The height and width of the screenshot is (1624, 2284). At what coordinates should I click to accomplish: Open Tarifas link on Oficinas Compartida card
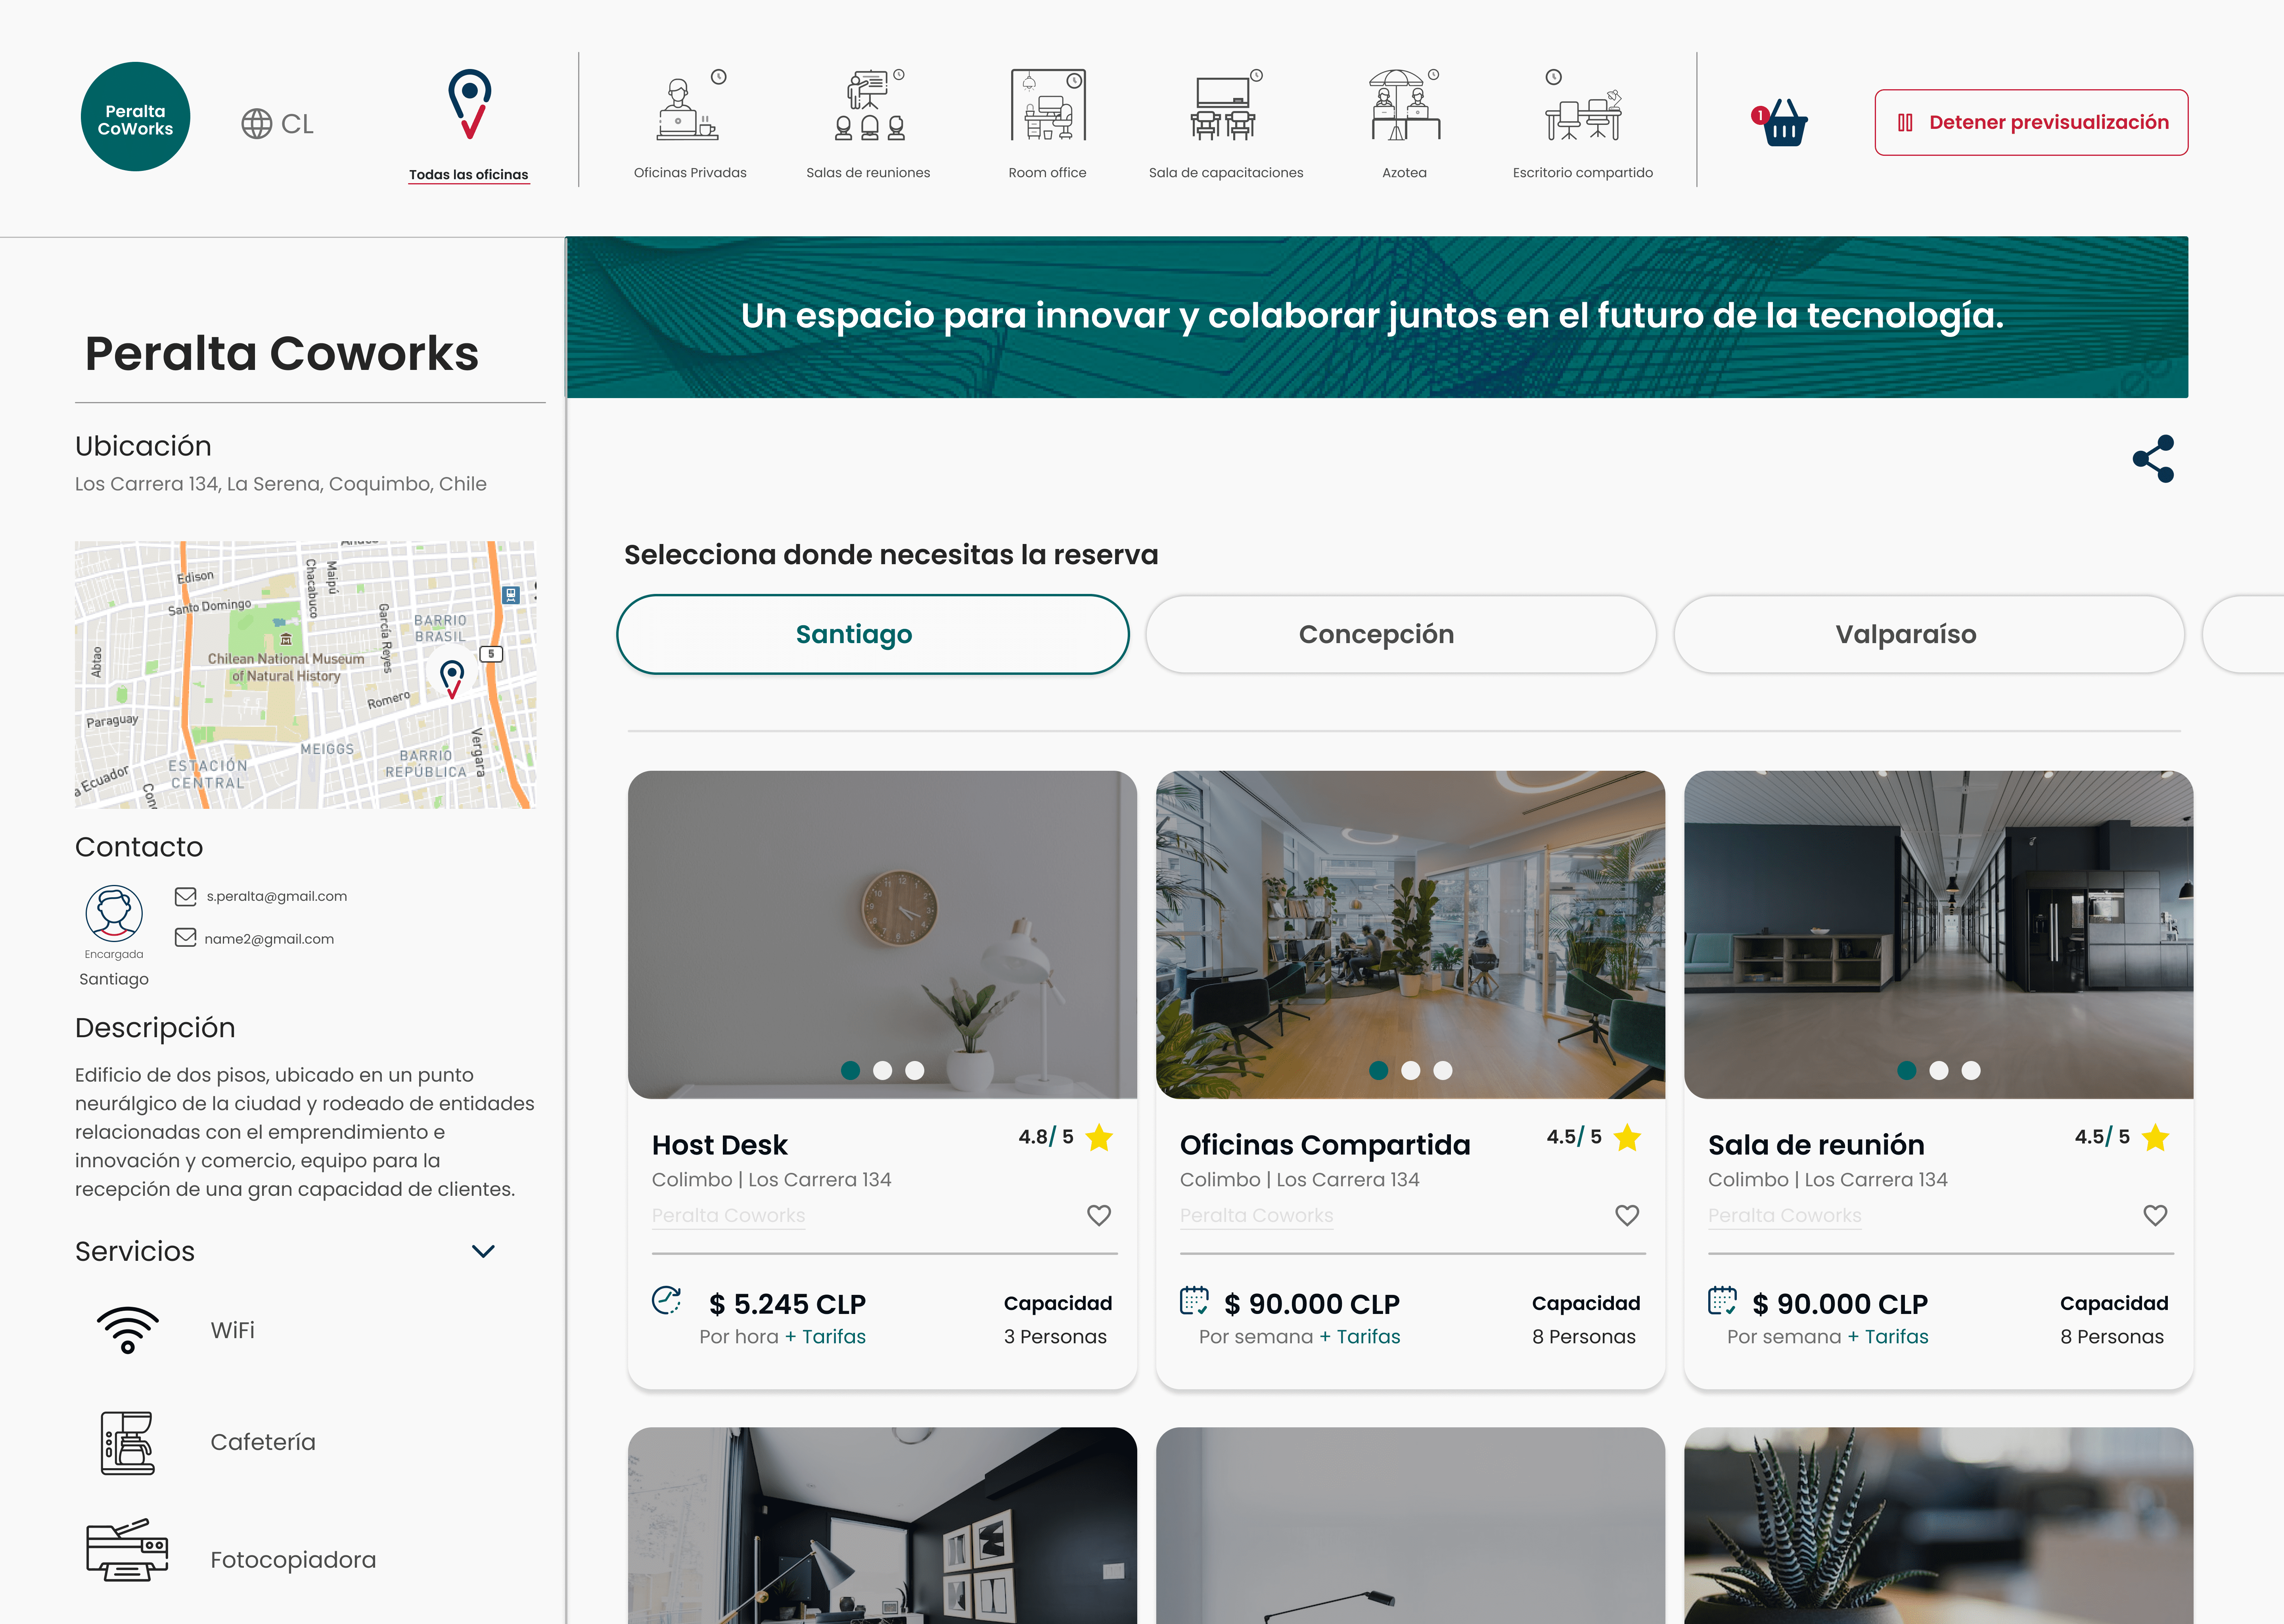[x=1360, y=1337]
